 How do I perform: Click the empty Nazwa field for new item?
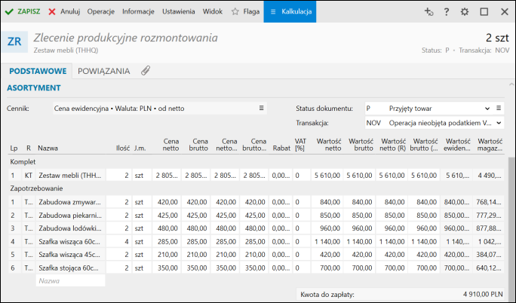tap(70, 280)
